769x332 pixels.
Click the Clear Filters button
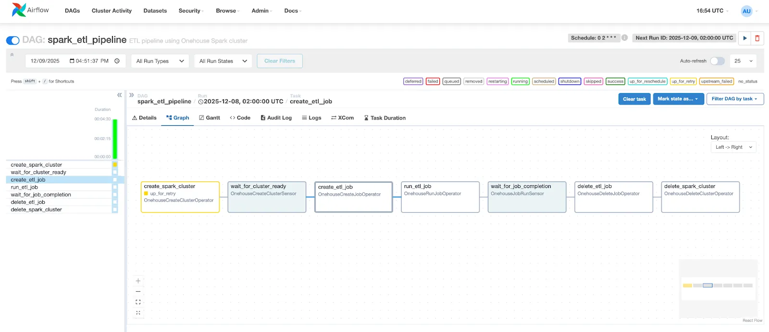pyautogui.click(x=280, y=61)
